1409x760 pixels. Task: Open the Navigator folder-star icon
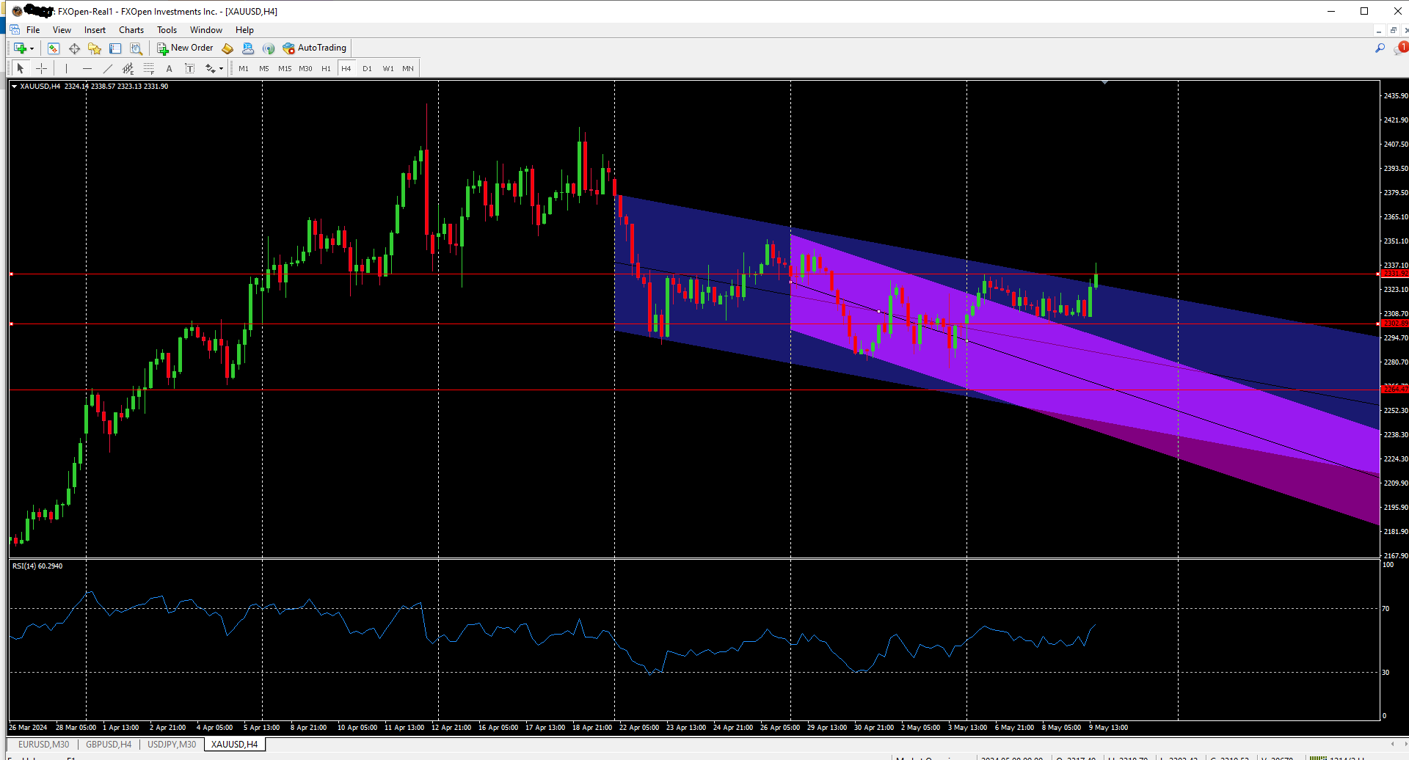[95, 48]
